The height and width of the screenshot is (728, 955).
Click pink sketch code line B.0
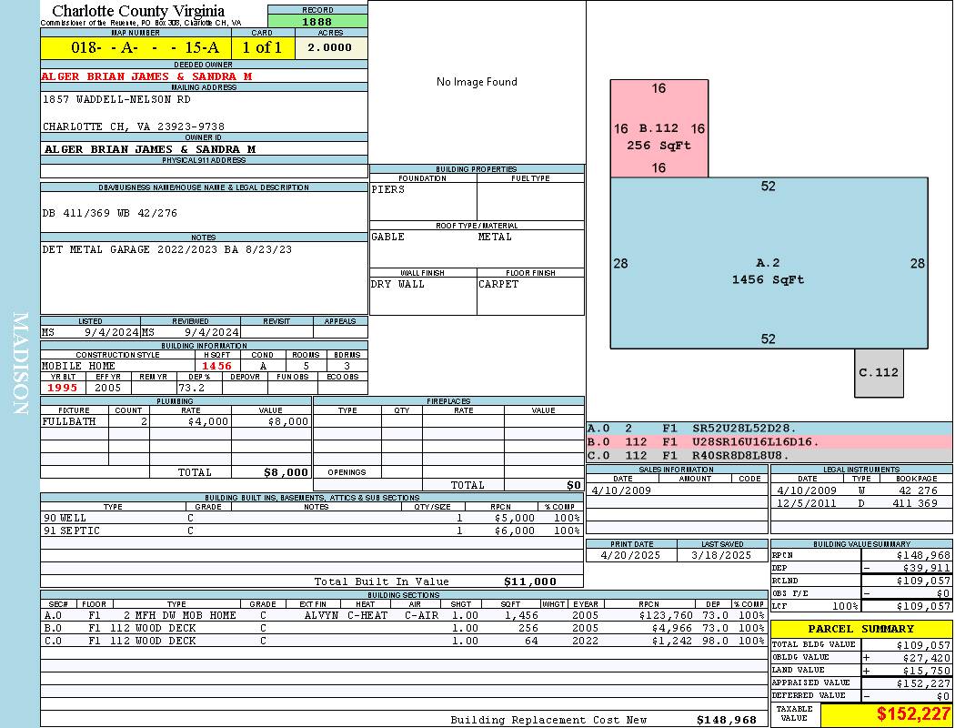point(769,442)
